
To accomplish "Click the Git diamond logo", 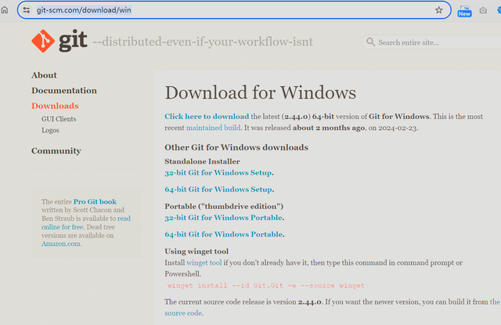I will pos(43,41).
